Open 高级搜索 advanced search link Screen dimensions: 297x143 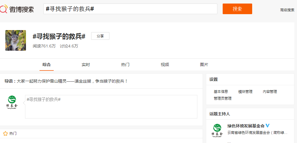point(287,10)
